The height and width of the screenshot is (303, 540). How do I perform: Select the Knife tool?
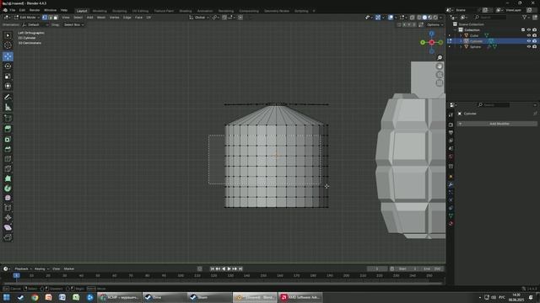(8, 168)
